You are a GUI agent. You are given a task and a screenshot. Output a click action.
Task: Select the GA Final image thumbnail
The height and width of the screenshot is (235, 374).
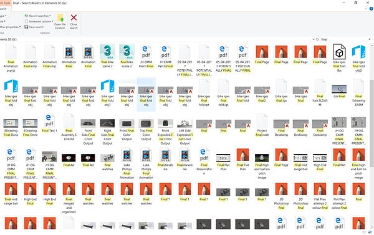point(339,91)
